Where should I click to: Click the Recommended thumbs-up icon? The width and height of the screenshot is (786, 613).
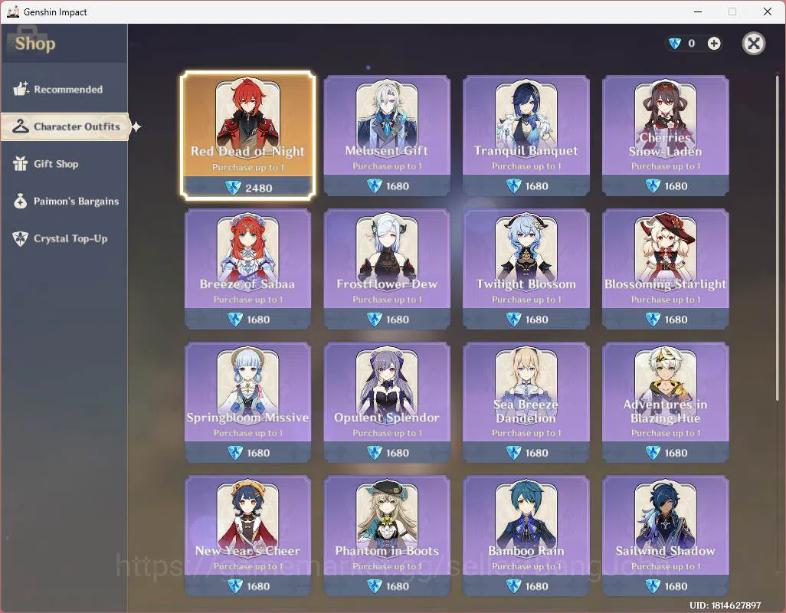[x=21, y=89]
